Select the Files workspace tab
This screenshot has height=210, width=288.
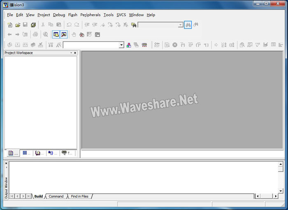(x=13, y=153)
